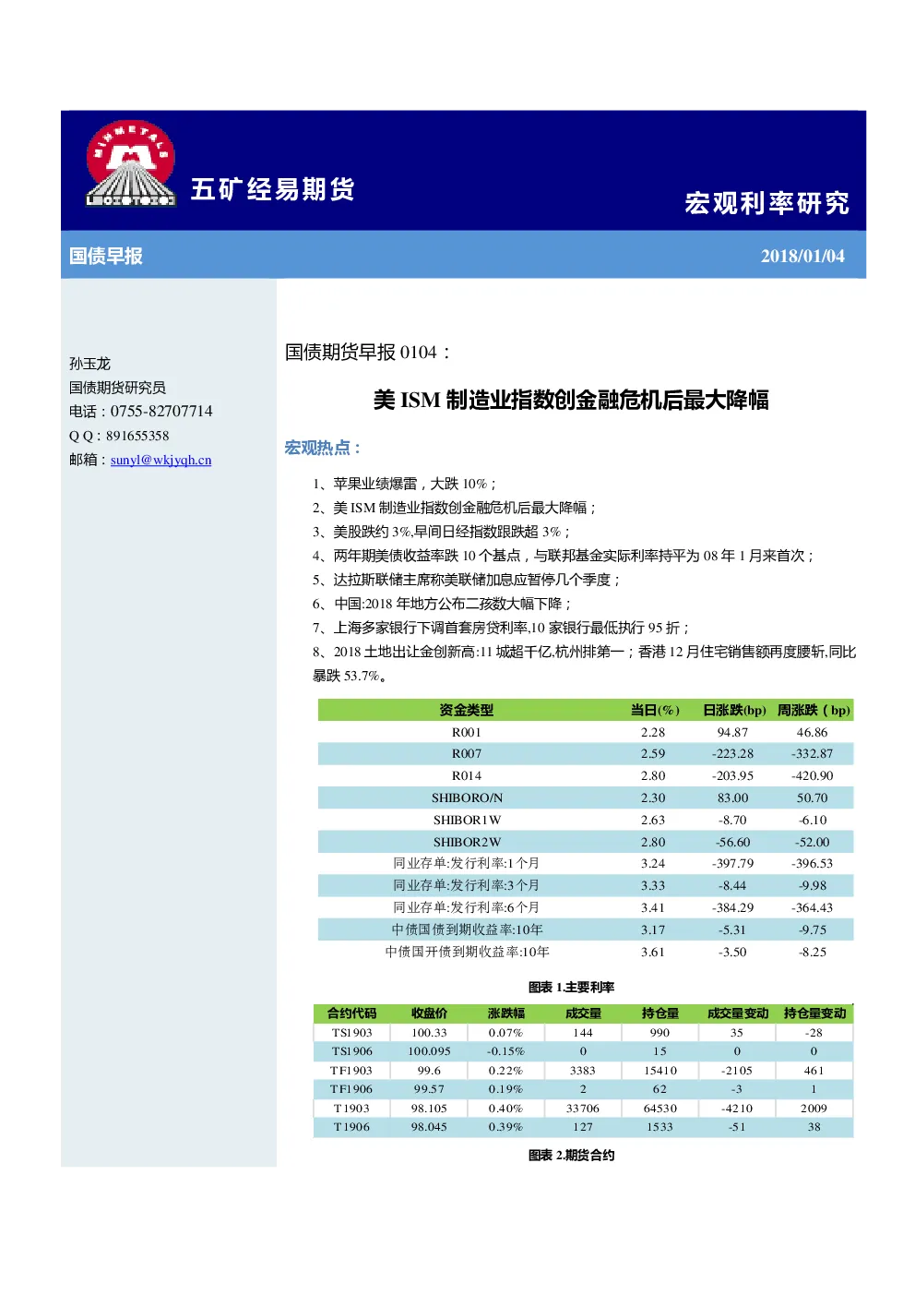Click the volume value 33706
Viewport: 915px width, 1295px height.
pos(583,1109)
